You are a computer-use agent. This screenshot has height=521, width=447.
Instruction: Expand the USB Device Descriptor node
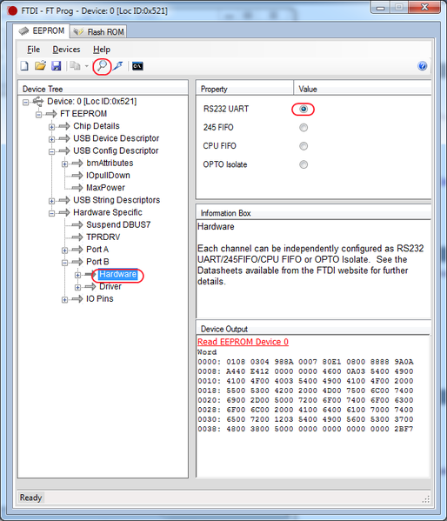coord(51,139)
